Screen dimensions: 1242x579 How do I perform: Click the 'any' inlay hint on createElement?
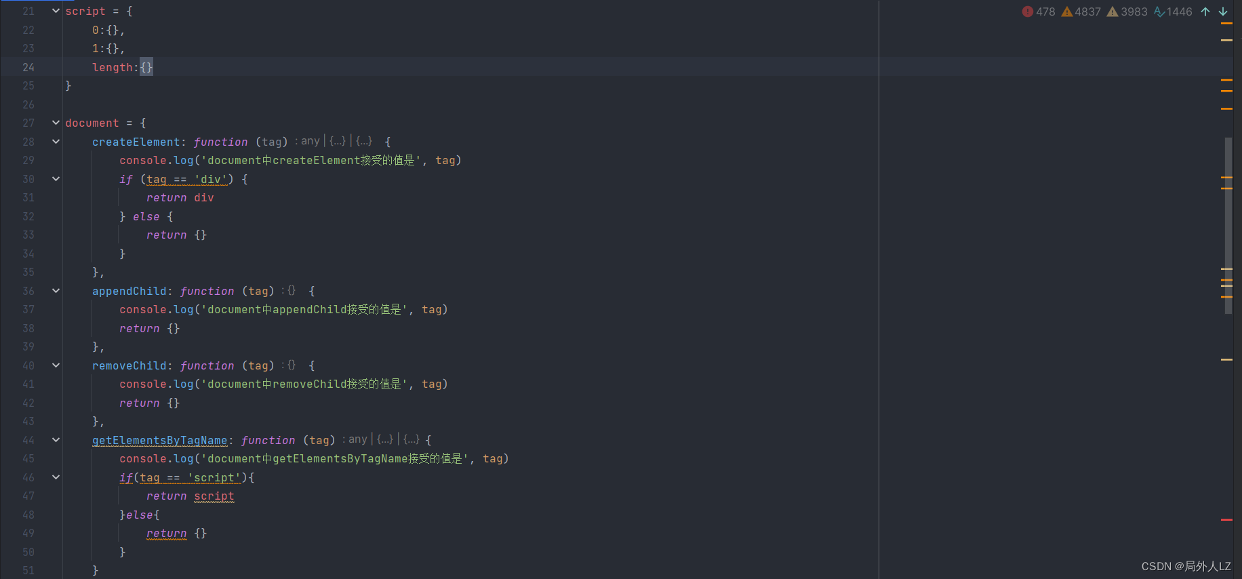(x=310, y=141)
